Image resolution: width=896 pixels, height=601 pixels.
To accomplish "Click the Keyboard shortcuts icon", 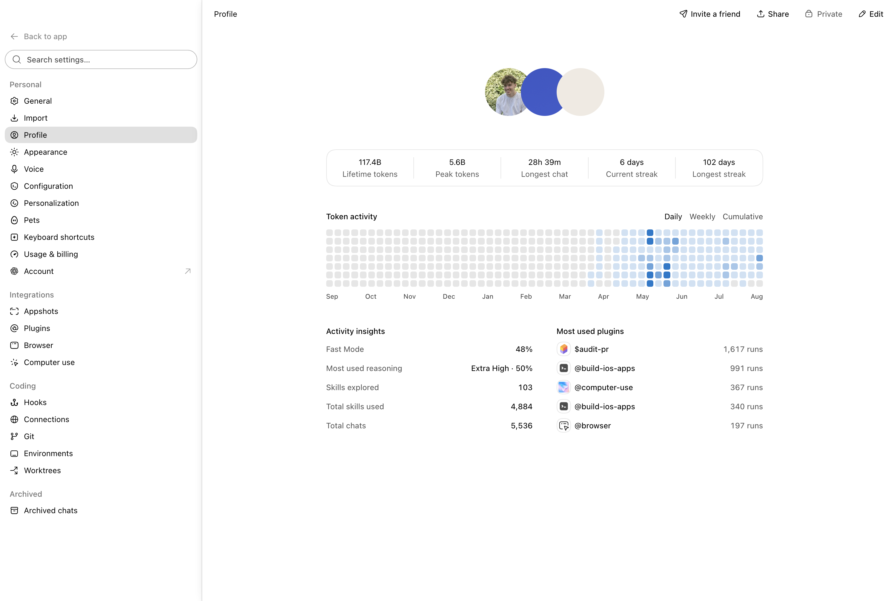I will (x=14, y=237).
